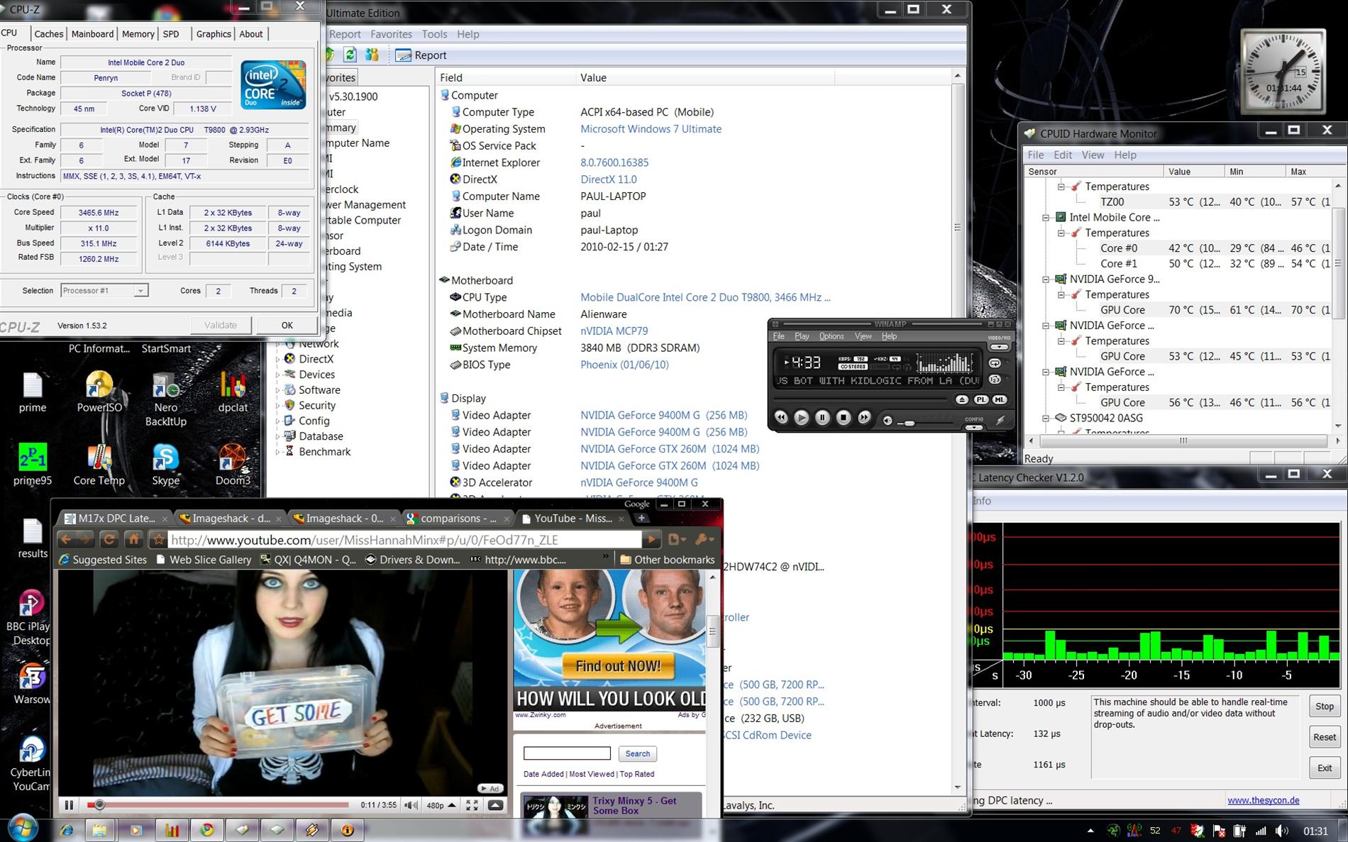Screen dimensions: 1348x842
Task: Go to Chrome home page icon
Action: 134,540
